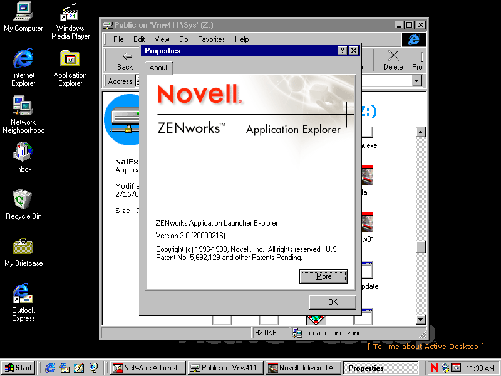Select the My Briefcase desktop icon
The width and height of the screenshot is (501, 376).
23,253
